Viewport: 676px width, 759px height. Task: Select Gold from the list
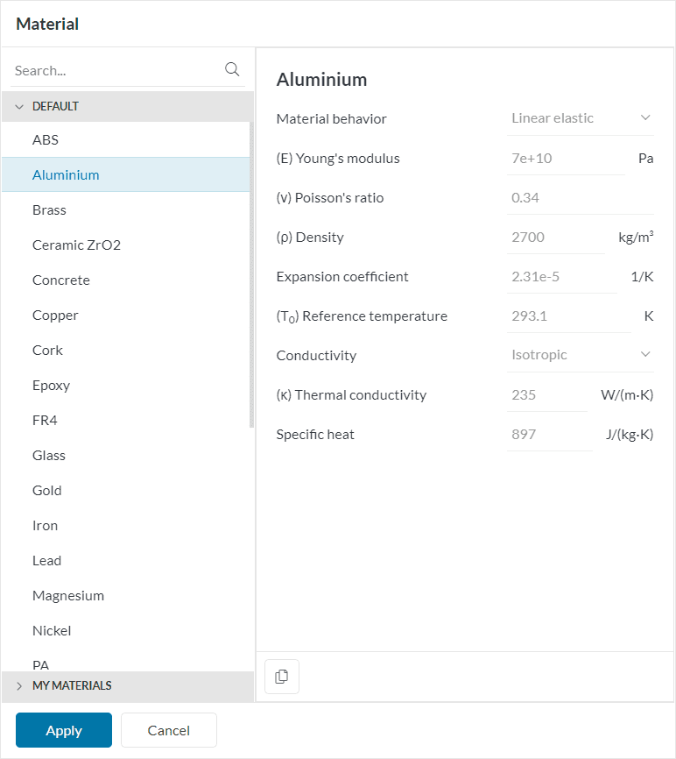pyautogui.click(x=47, y=491)
